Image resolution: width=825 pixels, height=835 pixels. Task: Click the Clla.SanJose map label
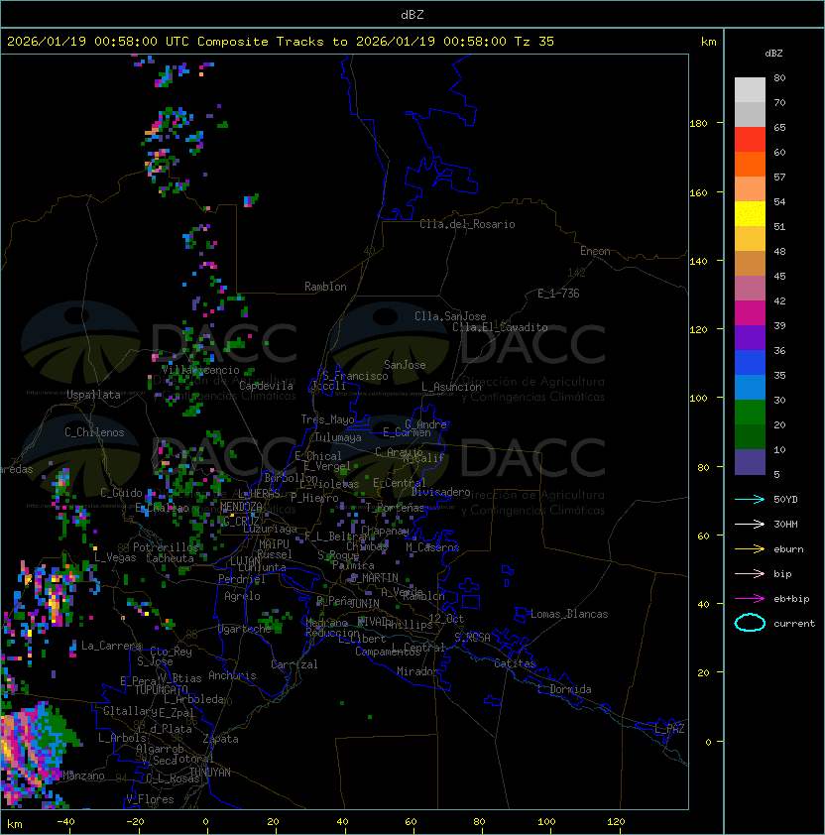click(450, 316)
